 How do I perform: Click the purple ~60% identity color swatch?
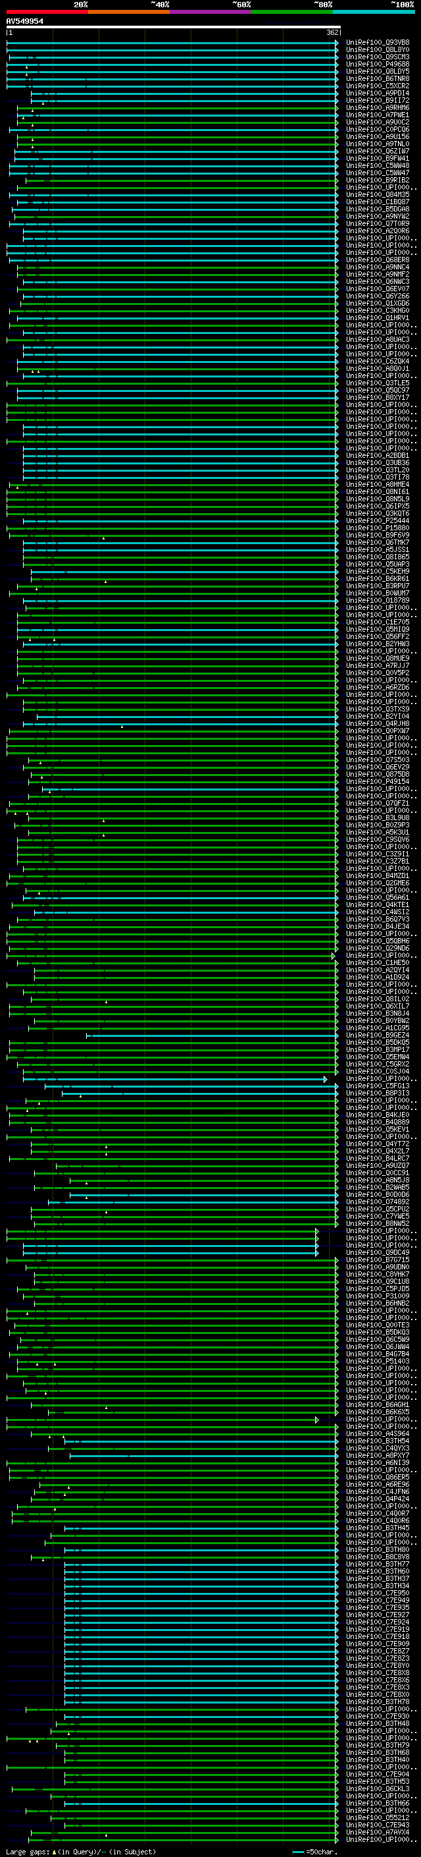210,12
